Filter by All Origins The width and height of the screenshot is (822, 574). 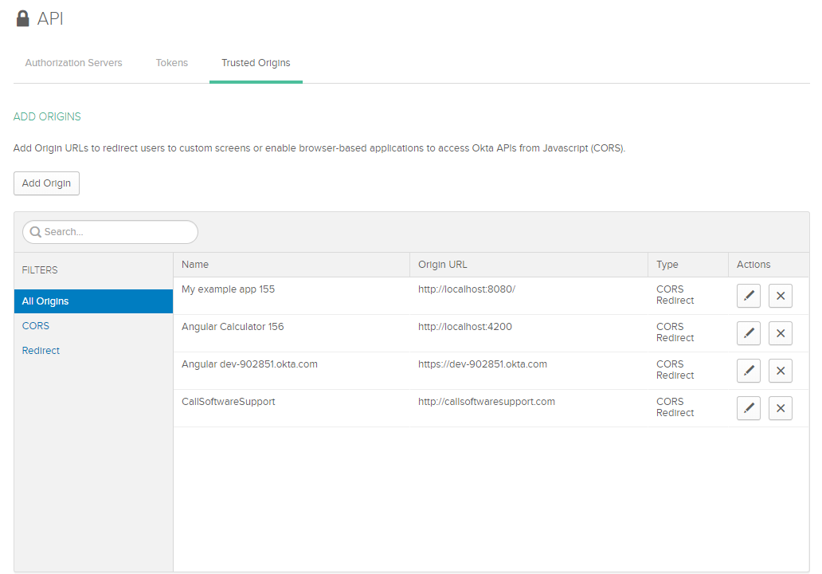point(93,301)
